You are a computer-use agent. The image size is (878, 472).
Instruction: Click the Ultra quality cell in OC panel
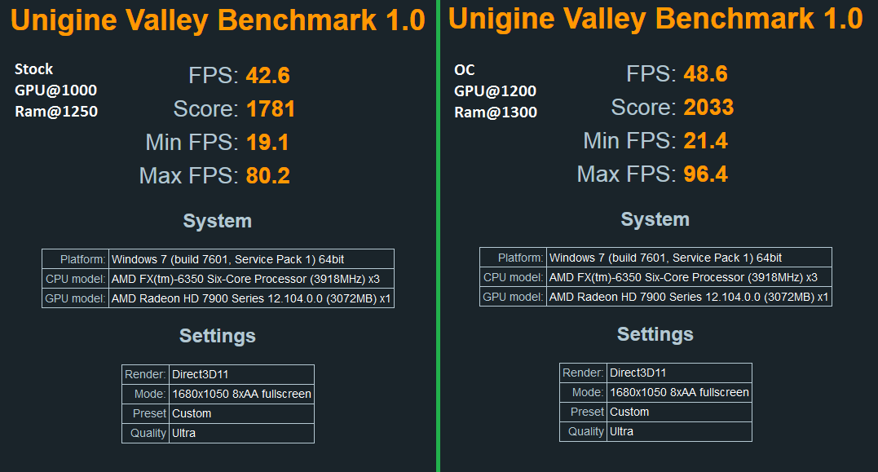pyautogui.click(x=679, y=432)
